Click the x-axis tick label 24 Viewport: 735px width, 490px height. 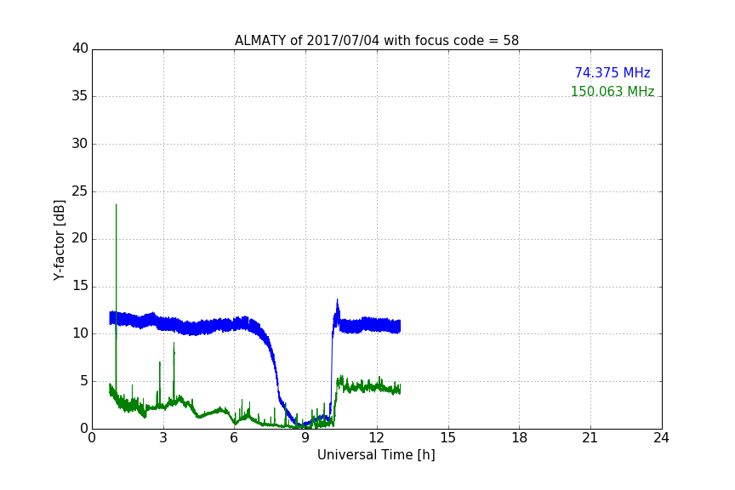coord(661,438)
